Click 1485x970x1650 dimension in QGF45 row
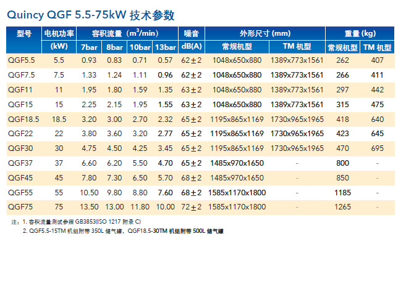Screen dimensions: 406x284 (237, 178)
